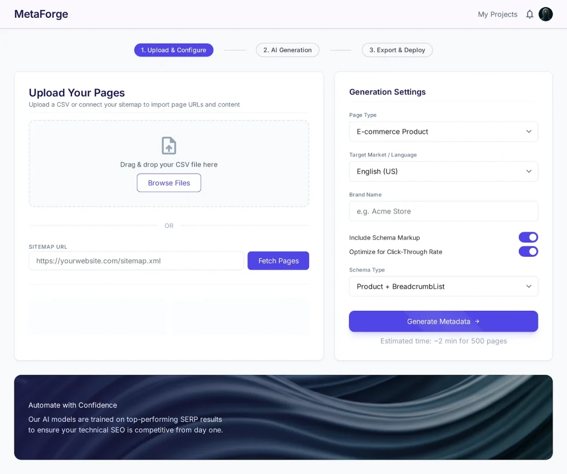Click the Fetch Pages button
The width and height of the screenshot is (567, 474).
click(278, 261)
